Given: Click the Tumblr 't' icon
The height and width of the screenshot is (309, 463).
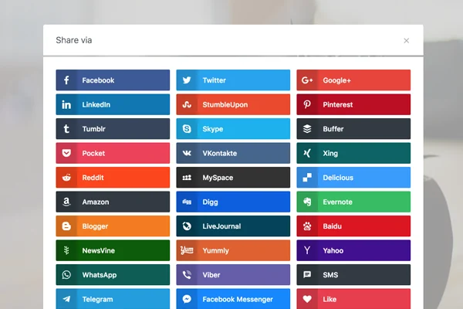Looking at the screenshot, I should click(66, 129).
